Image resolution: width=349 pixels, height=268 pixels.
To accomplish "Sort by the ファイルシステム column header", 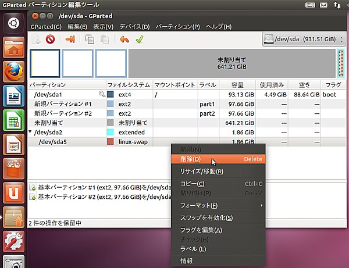I will point(129,85).
